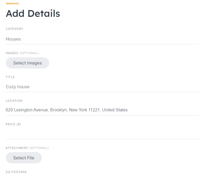Open the Category dropdown showing Houses
This screenshot has width=199, height=178.
coord(102,39)
